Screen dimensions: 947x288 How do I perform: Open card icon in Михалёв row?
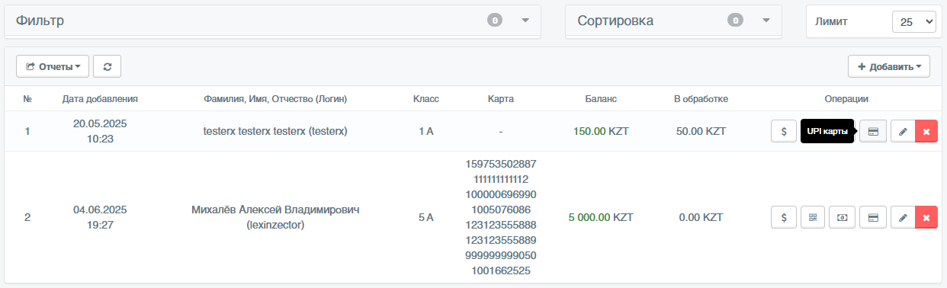873,217
